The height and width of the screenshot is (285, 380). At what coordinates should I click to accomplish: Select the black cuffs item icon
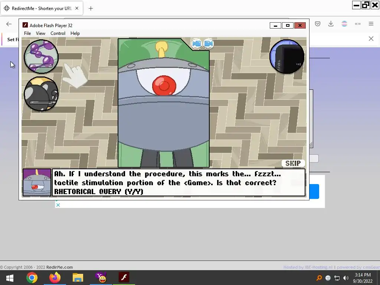(x=41, y=94)
